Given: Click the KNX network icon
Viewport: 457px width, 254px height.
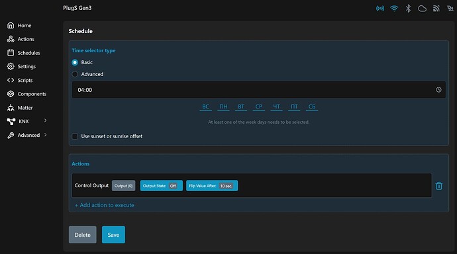Looking at the screenshot, I should [x=11, y=121].
